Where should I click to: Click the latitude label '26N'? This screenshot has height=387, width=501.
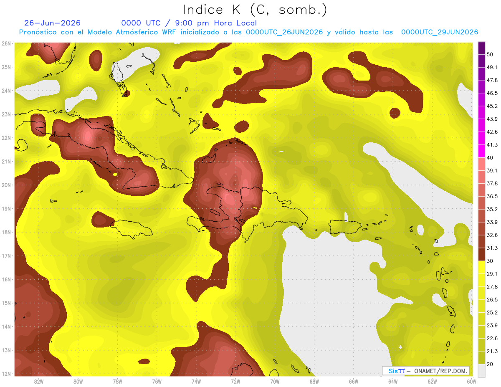tap(6, 43)
